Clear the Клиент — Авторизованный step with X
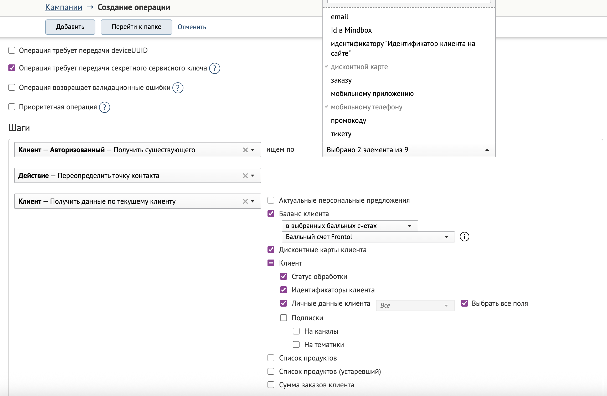The image size is (607, 396). click(245, 150)
